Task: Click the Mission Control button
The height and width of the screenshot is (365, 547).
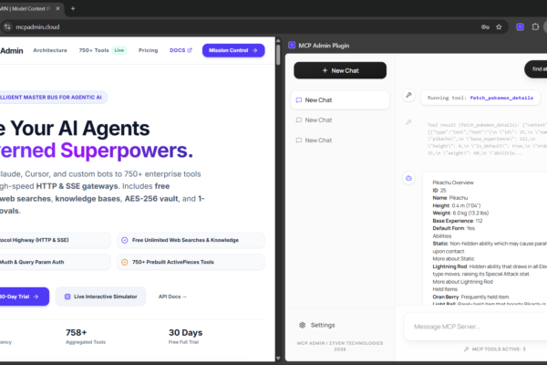Action: click(x=233, y=50)
